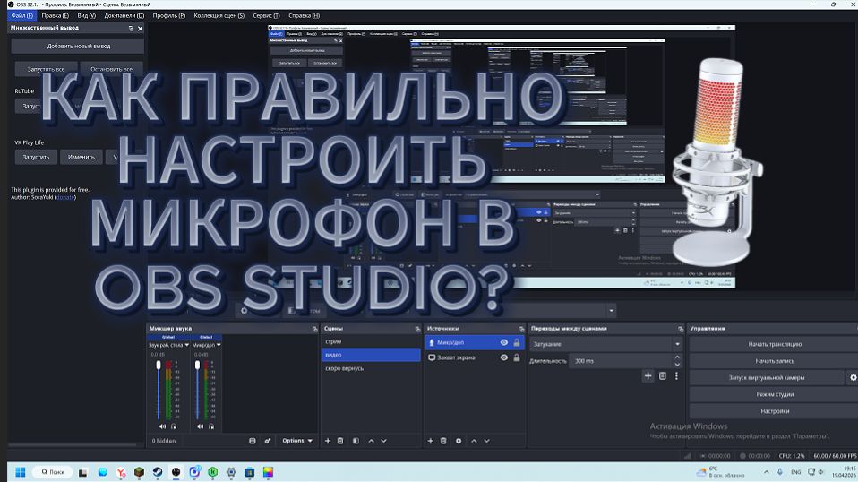
Task: Click Изменить under VK Play Life
Action: (x=81, y=157)
